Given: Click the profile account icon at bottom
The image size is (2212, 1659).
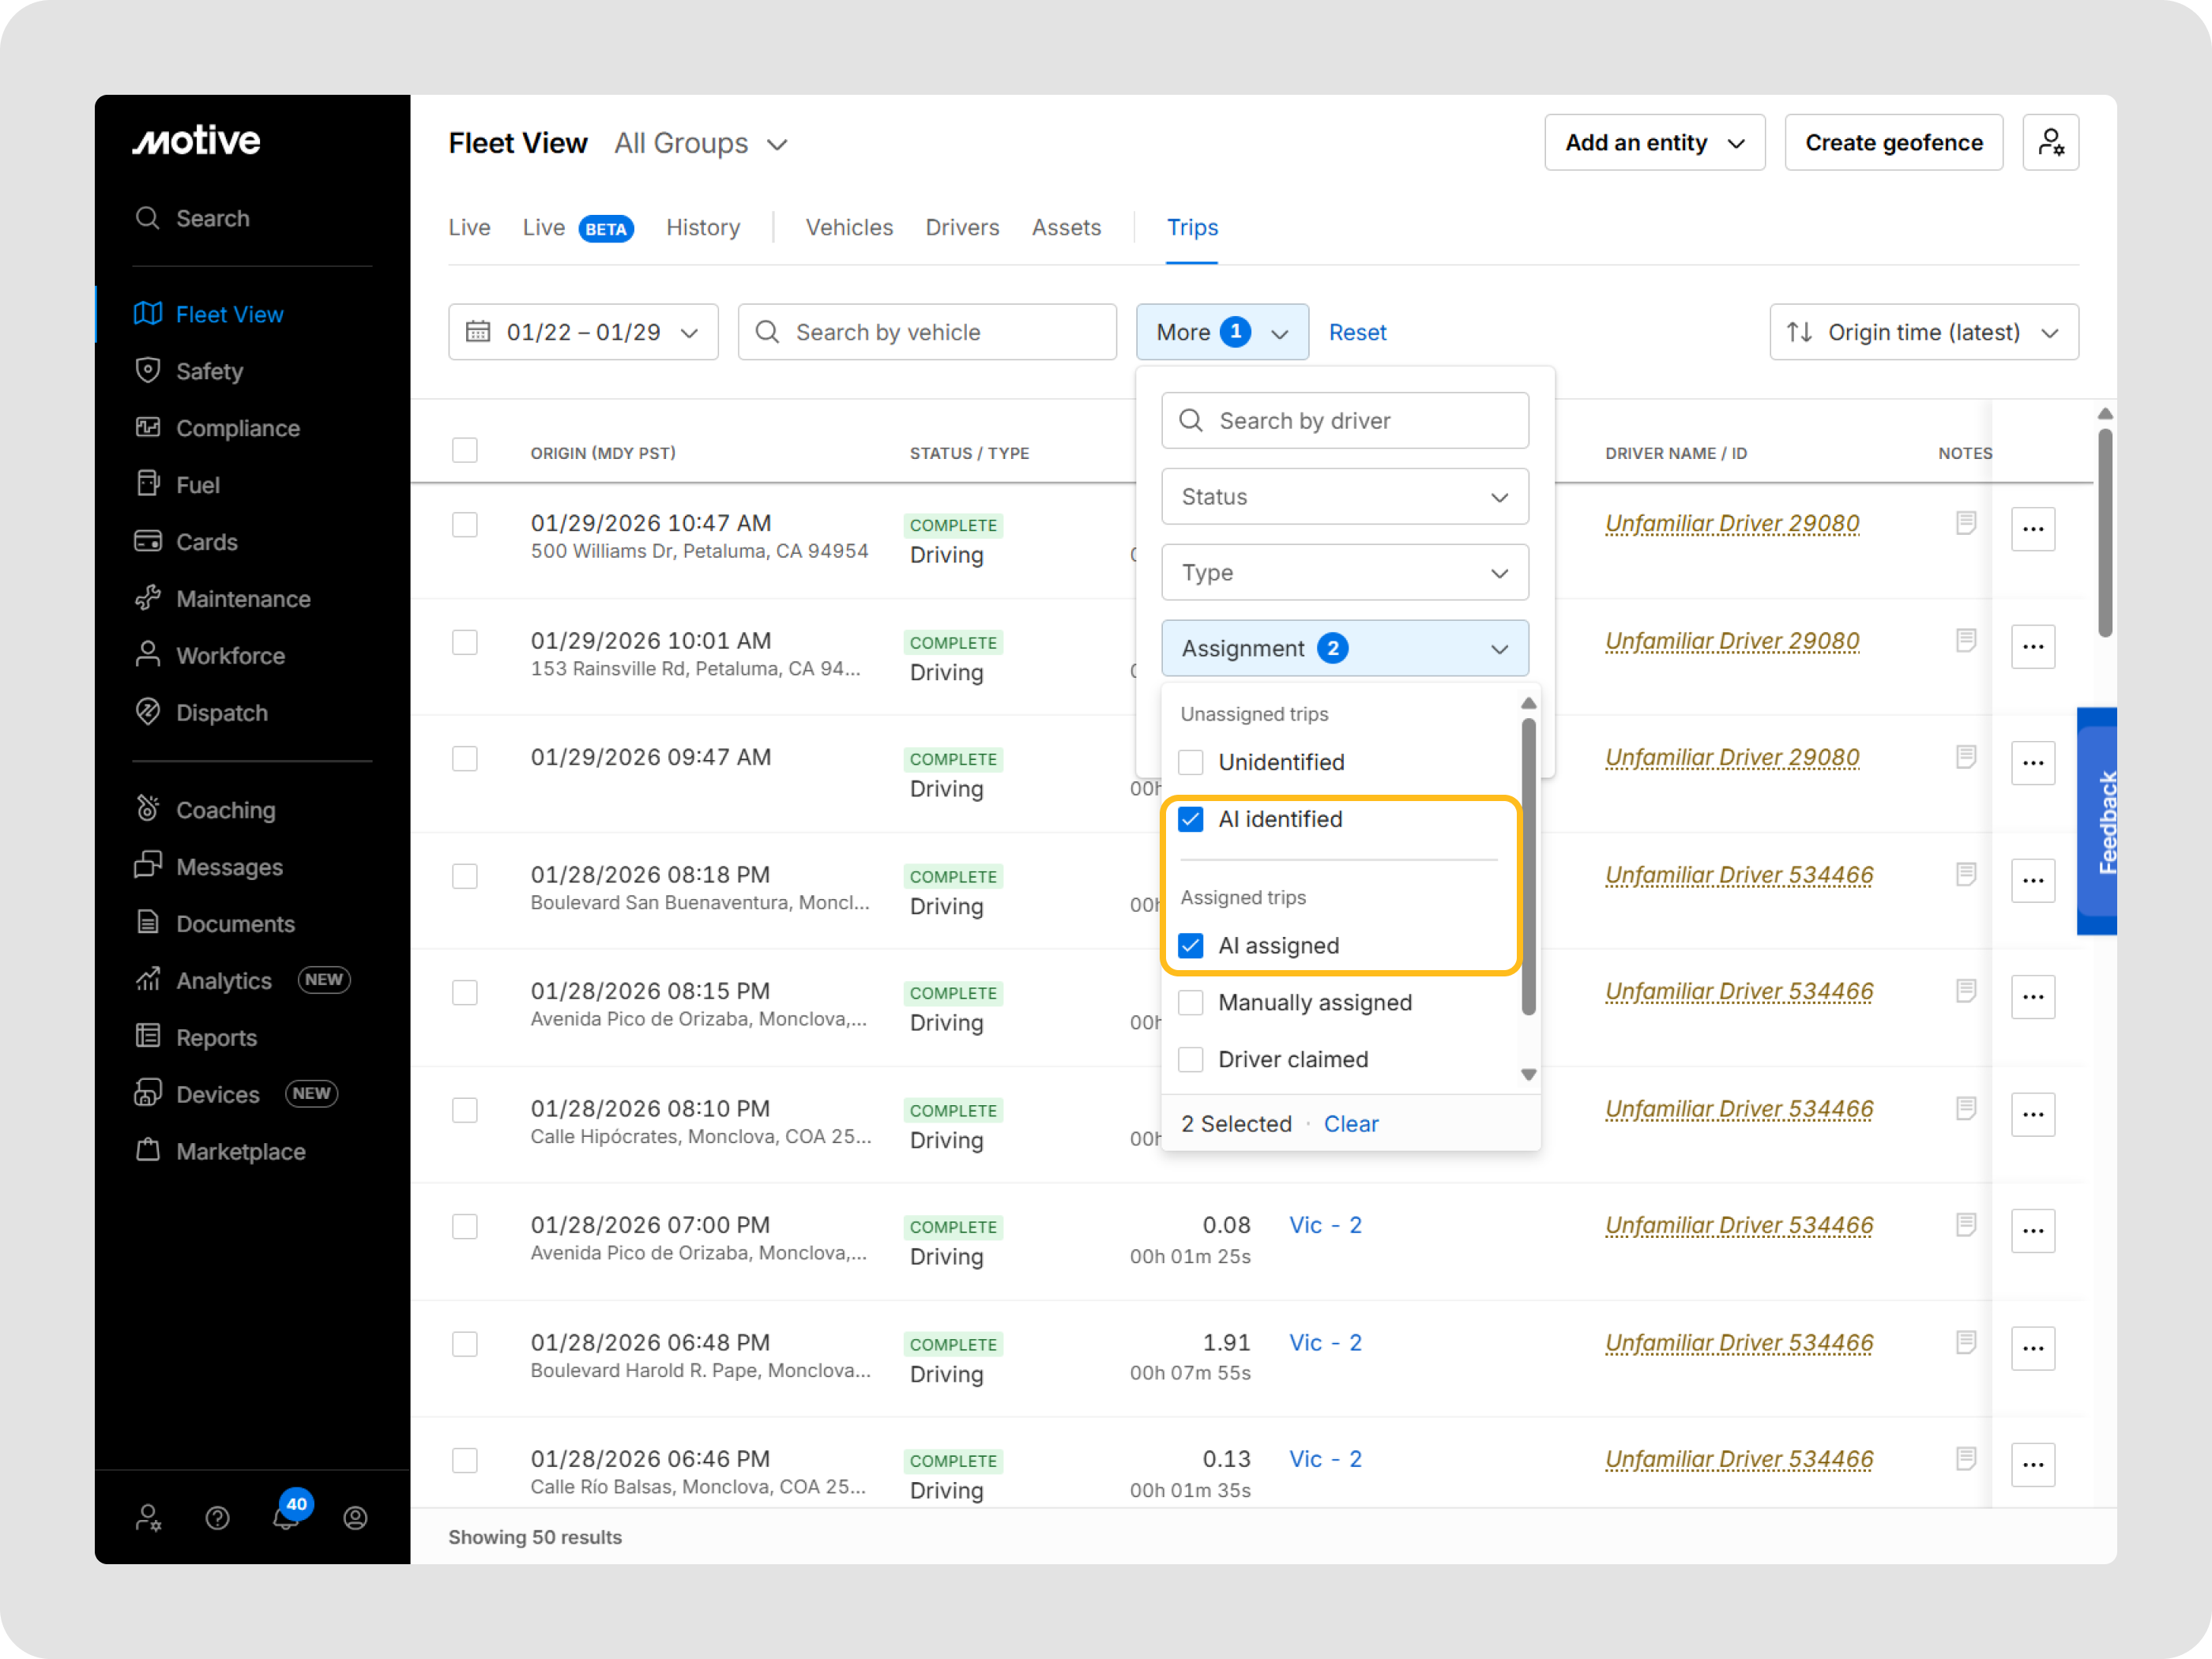Looking at the screenshot, I should pyautogui.click(x=355, y=1518).
